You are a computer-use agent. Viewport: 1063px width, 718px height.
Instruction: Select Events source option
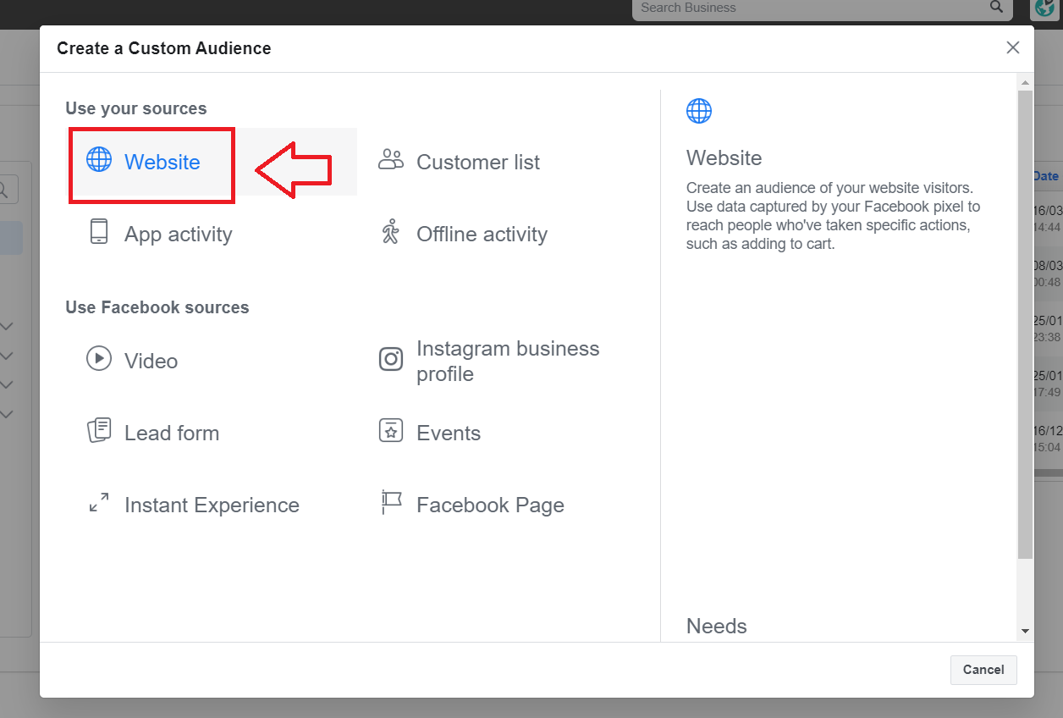[449, 433]
